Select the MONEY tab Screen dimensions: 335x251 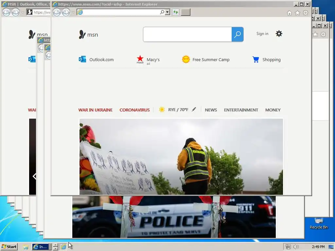273,110
